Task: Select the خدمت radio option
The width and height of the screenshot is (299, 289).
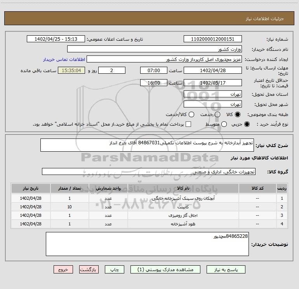Action: [x=217, y=114]
